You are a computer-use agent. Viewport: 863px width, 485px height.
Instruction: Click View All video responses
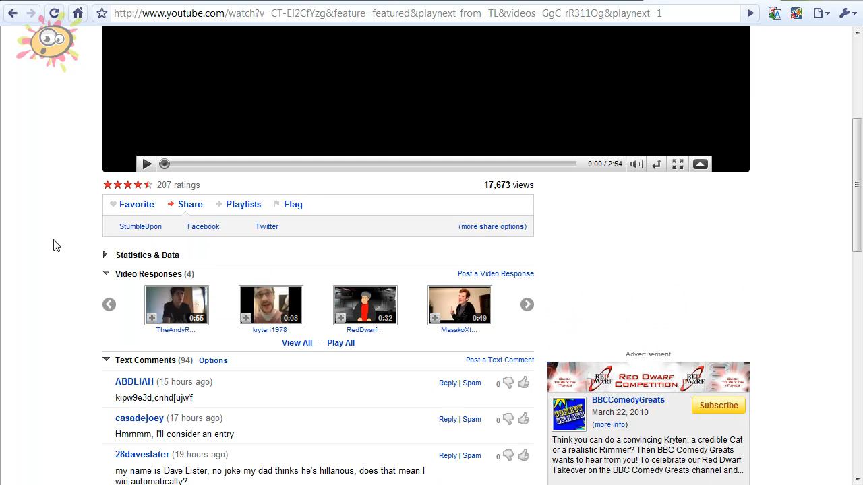coord(297,343)
